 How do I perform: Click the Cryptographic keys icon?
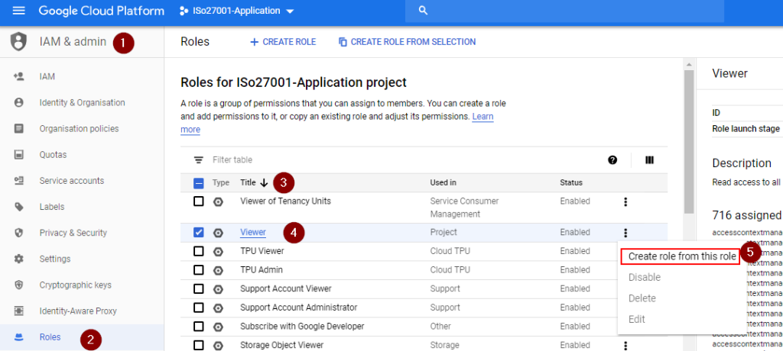19,285
